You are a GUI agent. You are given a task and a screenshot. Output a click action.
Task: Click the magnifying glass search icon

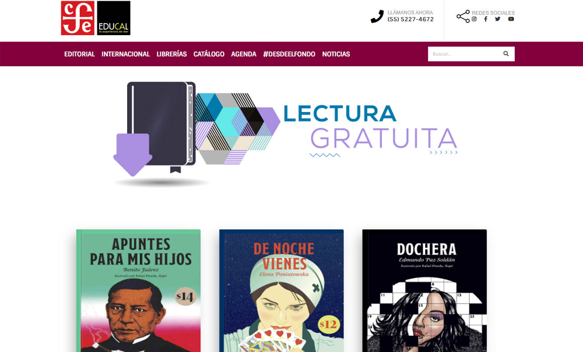click(x=506, y=54)
